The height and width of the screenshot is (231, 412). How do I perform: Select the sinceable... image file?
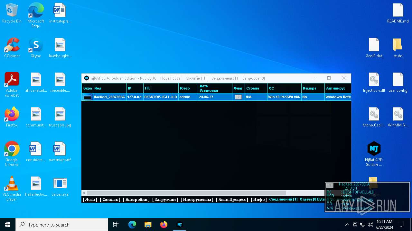click(60, 83)
